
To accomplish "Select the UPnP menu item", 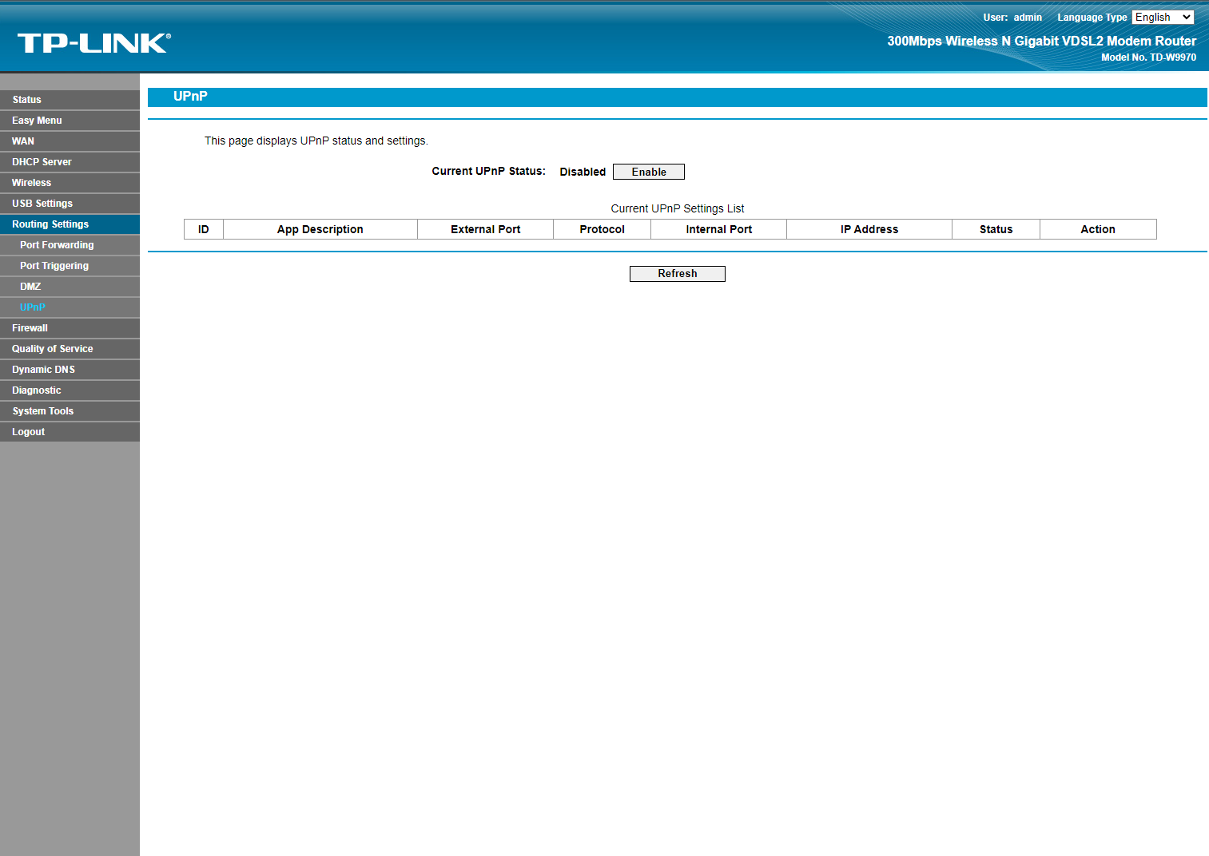I will click(32, 307).
